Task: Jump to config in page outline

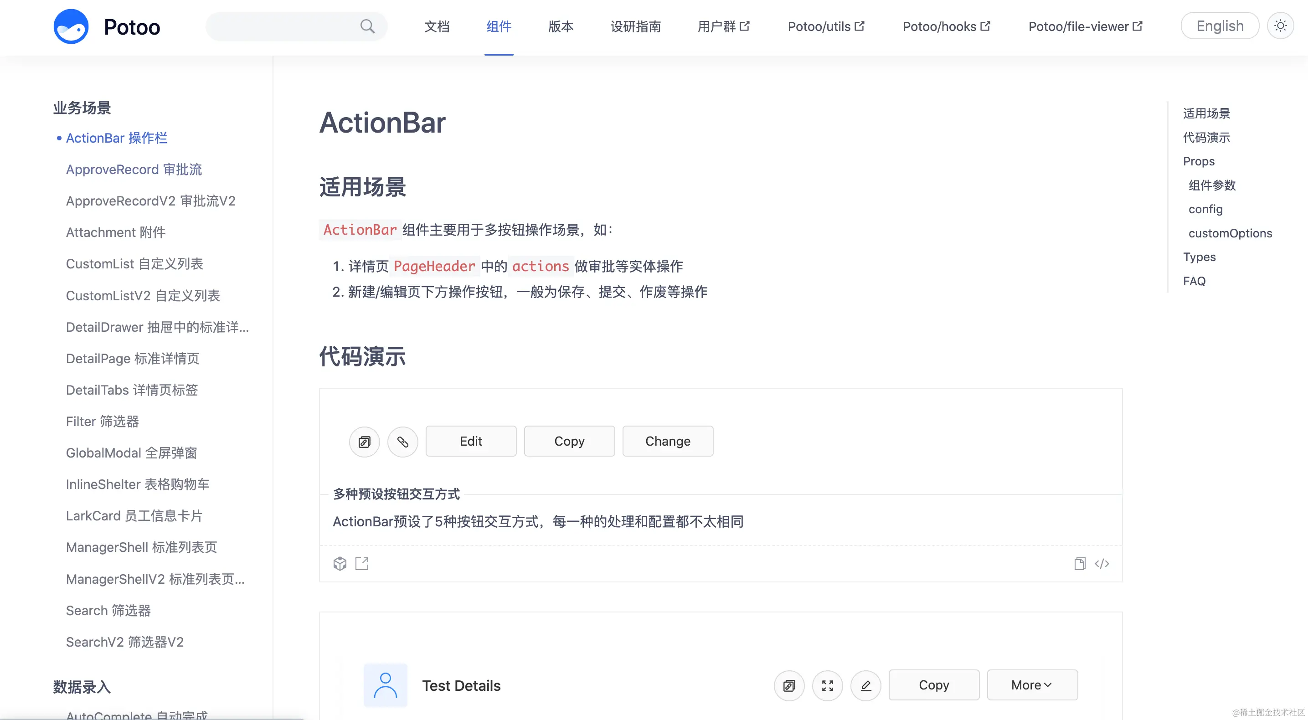Action: coord(1205,209)
